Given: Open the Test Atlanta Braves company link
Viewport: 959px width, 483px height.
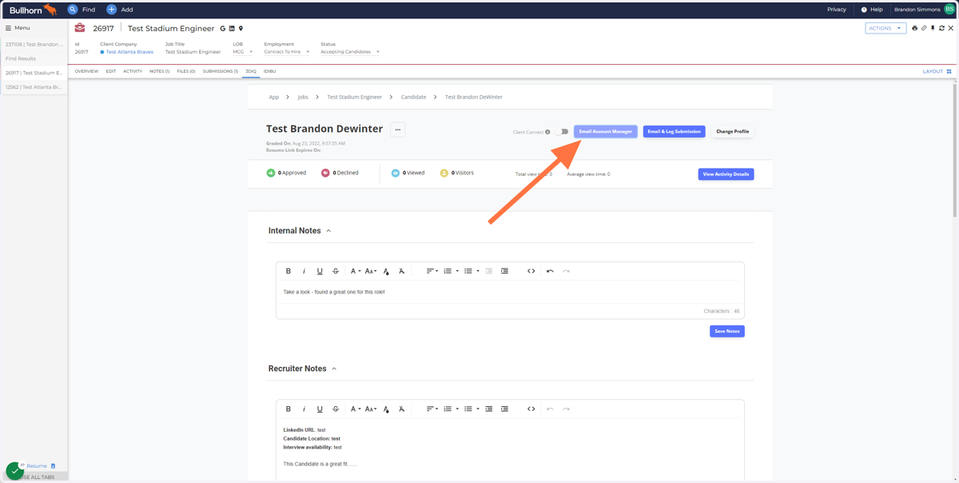Looking at the screenshot, I should [129, 52].
